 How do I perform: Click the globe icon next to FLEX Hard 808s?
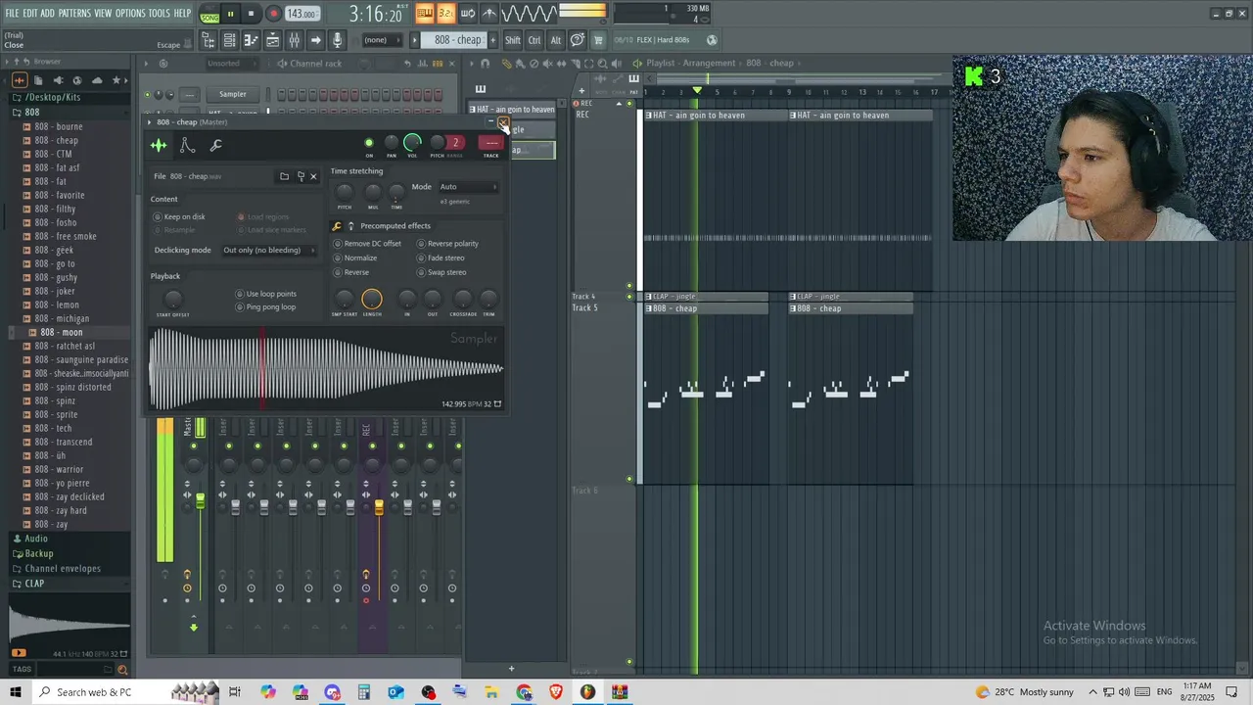[712, 40]
